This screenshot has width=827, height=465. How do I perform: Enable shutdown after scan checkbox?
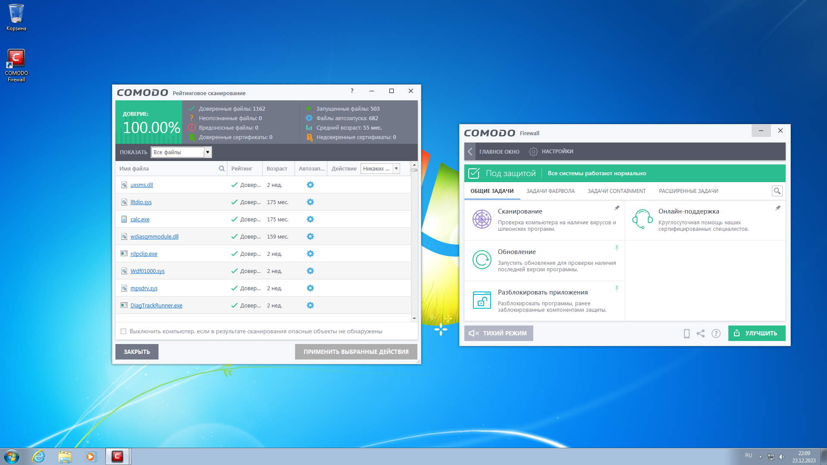124,331
